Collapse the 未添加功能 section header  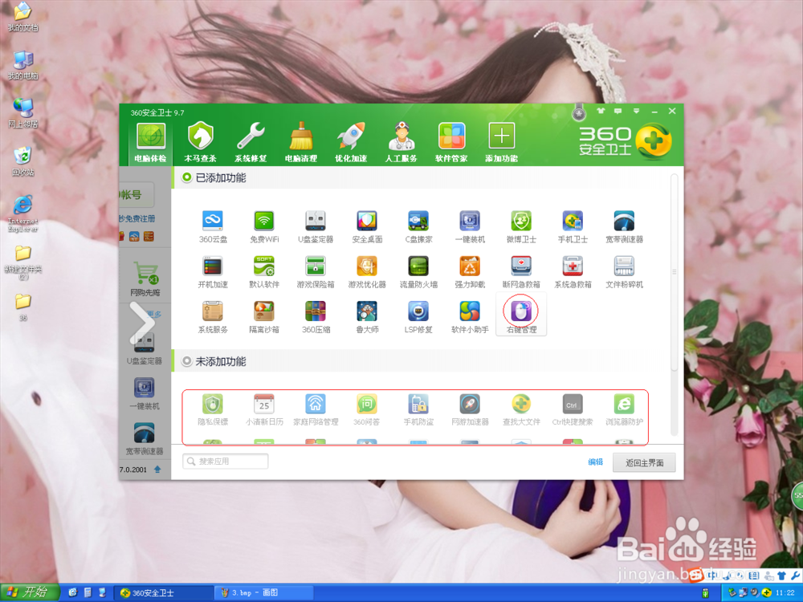[214, 361]
